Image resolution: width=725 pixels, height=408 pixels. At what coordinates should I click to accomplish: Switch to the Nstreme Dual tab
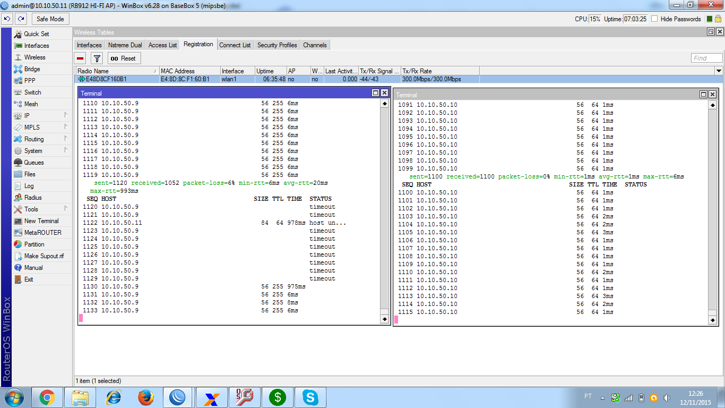[x=125, y=45]
